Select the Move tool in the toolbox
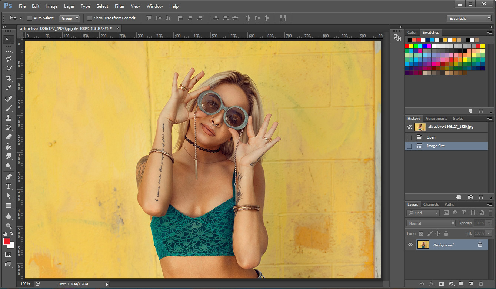The image size is (496, 289). pos(9,40)
